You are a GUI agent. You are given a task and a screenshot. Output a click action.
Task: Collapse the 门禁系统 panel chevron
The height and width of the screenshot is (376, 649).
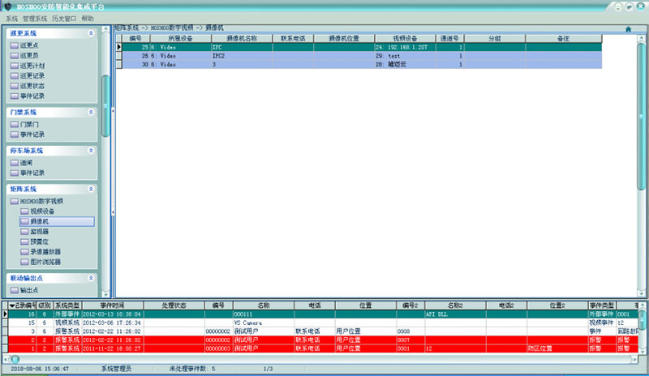90,112
